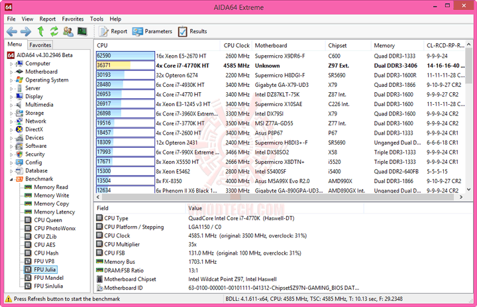Click the Results button

(193, 31)
